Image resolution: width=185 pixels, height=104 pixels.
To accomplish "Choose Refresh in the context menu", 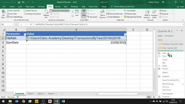I will pyautogui.click(x=165, y=73).
